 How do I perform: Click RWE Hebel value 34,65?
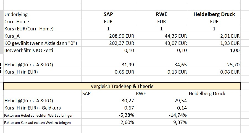point(180,65)
